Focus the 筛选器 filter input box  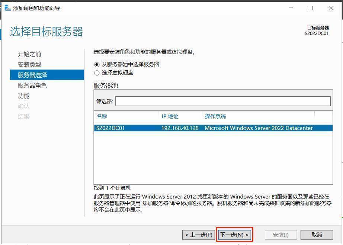[223, 101]
